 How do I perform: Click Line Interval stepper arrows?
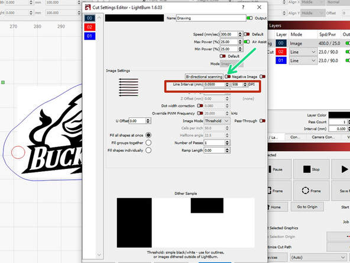pos(227,85)
